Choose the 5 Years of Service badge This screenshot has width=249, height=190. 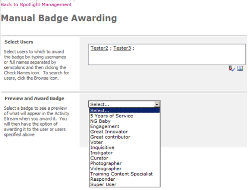tap(111, 116)
